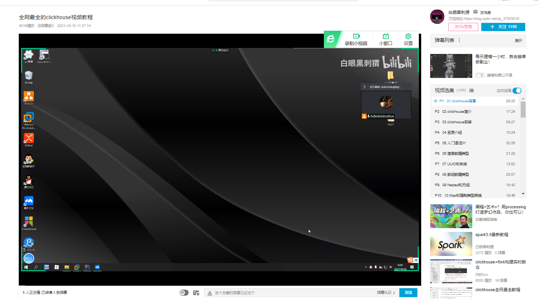Screen dimensions: 538x299
Task: Click the Windows Start button in video
Action: [26, 267]
